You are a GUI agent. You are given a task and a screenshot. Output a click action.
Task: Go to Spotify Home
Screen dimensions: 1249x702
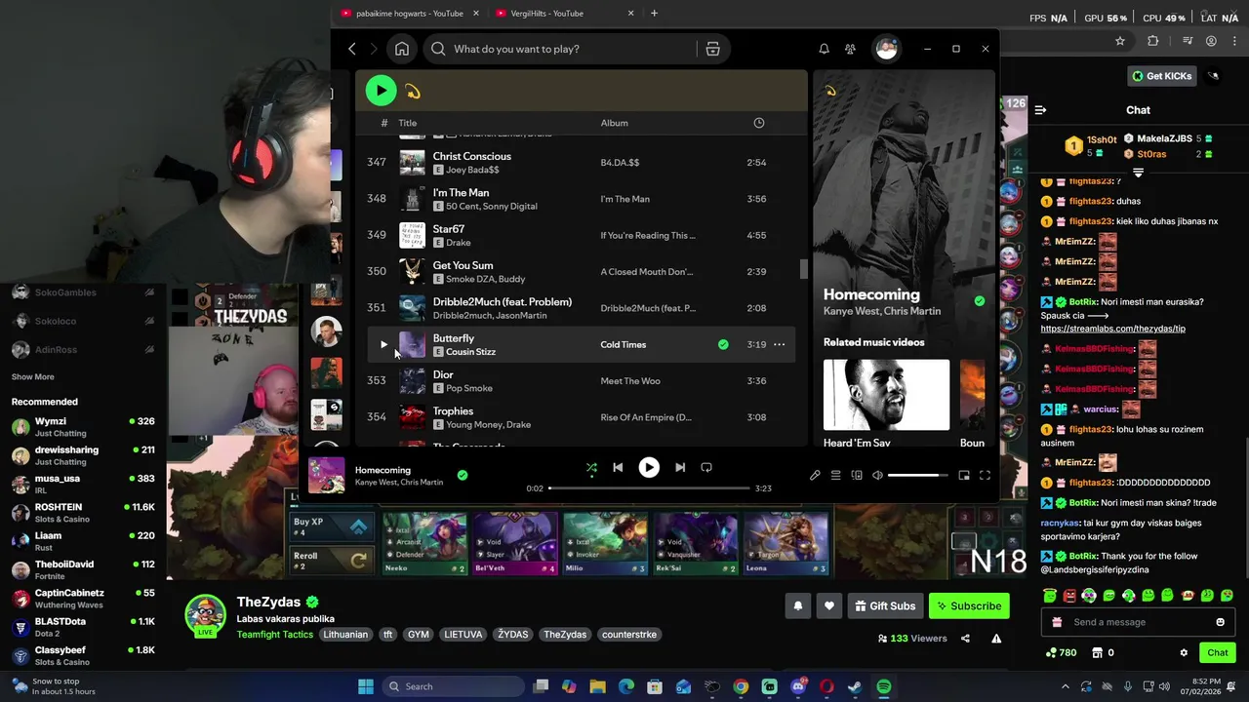tap(402, 49)
